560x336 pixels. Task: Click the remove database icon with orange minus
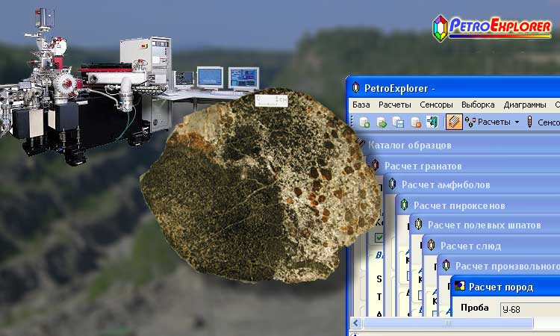pyautogui.click(x=415, y=122)
